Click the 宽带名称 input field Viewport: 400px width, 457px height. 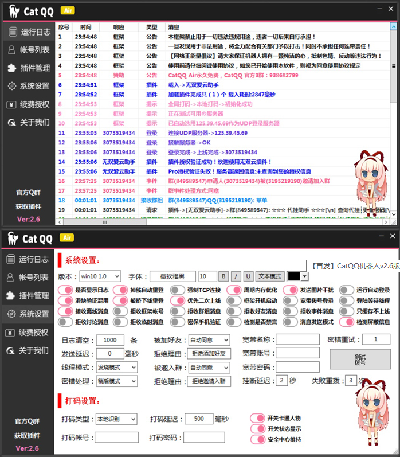click(x=298, y=339)
